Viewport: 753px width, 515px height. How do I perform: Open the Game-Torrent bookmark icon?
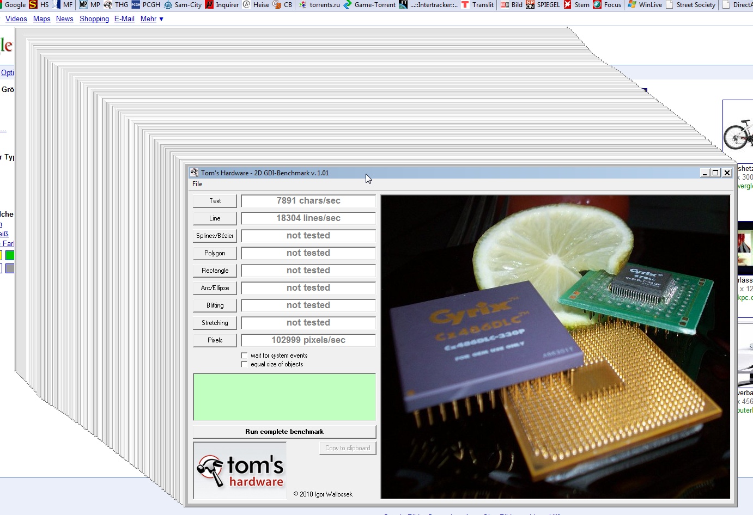[348, 4]
